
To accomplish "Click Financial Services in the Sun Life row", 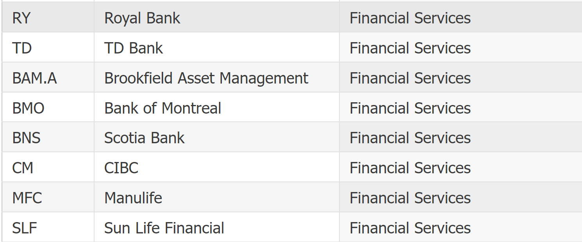I will click(x=410, y=228).
